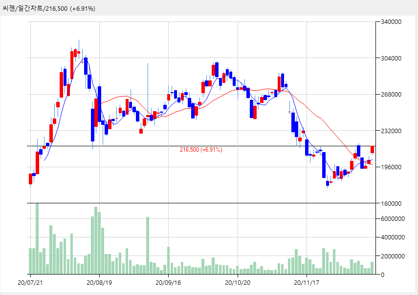Image resolution: width=418 pixels, height=295 pixels.
Task: Click the price axis label 232000
Action: coord(391,131)
